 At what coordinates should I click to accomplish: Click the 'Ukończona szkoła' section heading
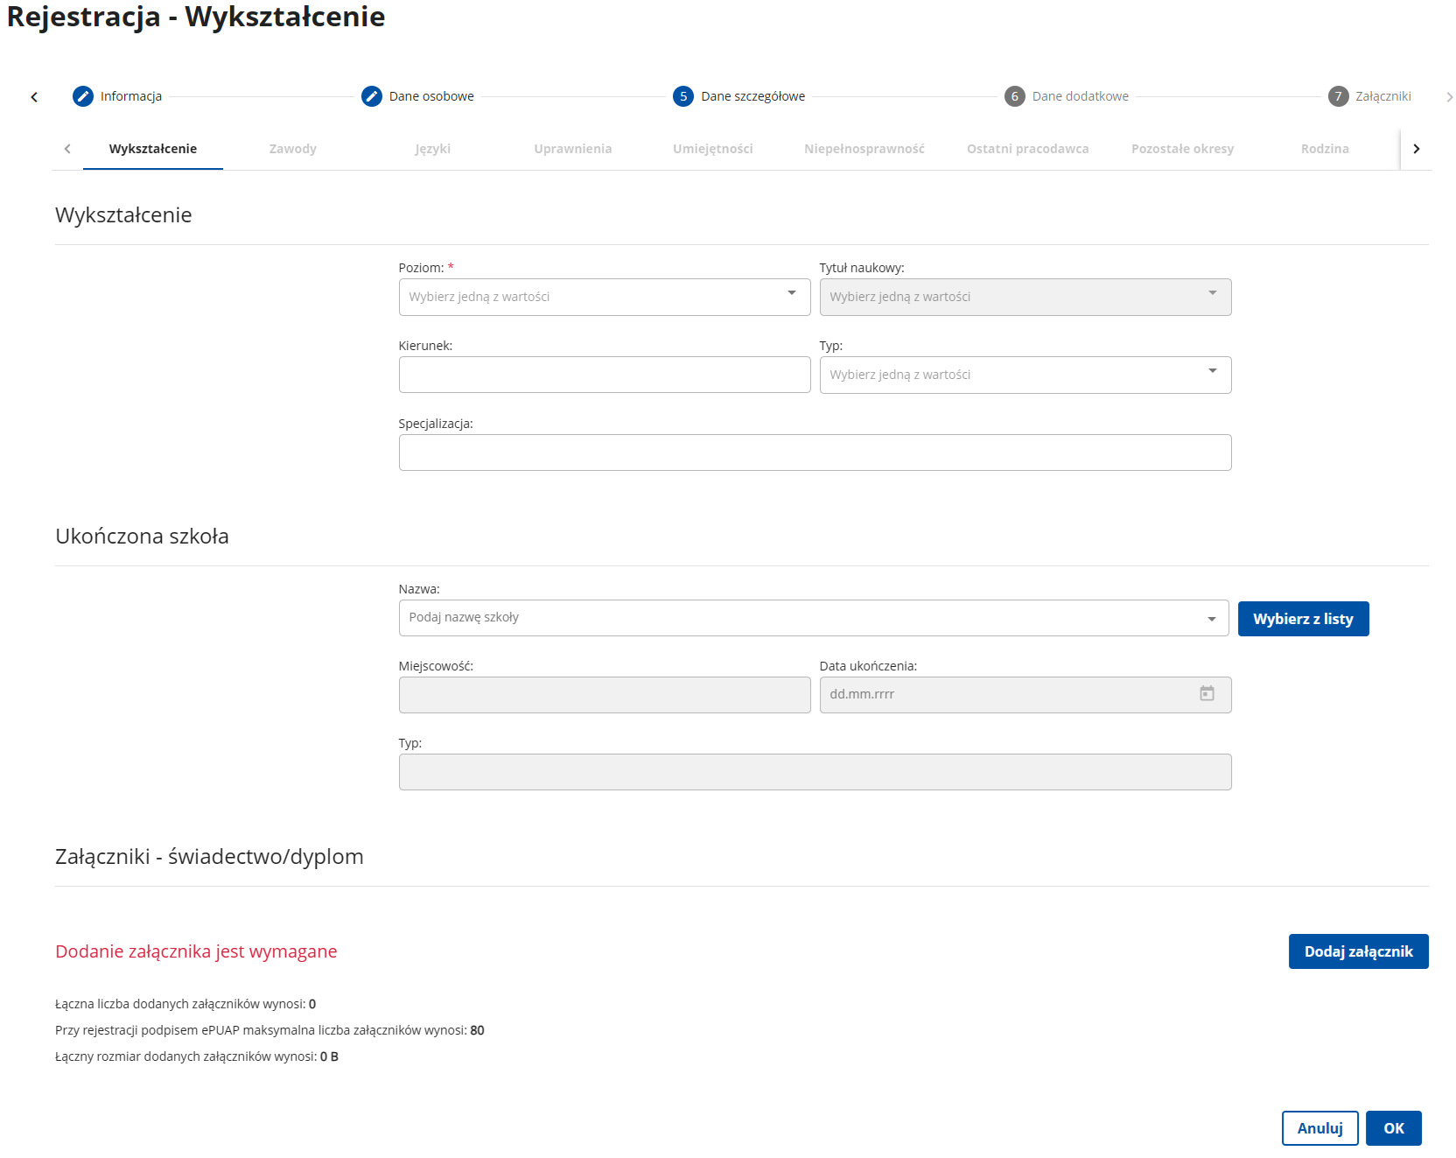coord(142,536)
